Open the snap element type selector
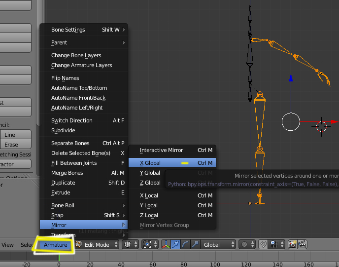 click(x=277, y=245)
